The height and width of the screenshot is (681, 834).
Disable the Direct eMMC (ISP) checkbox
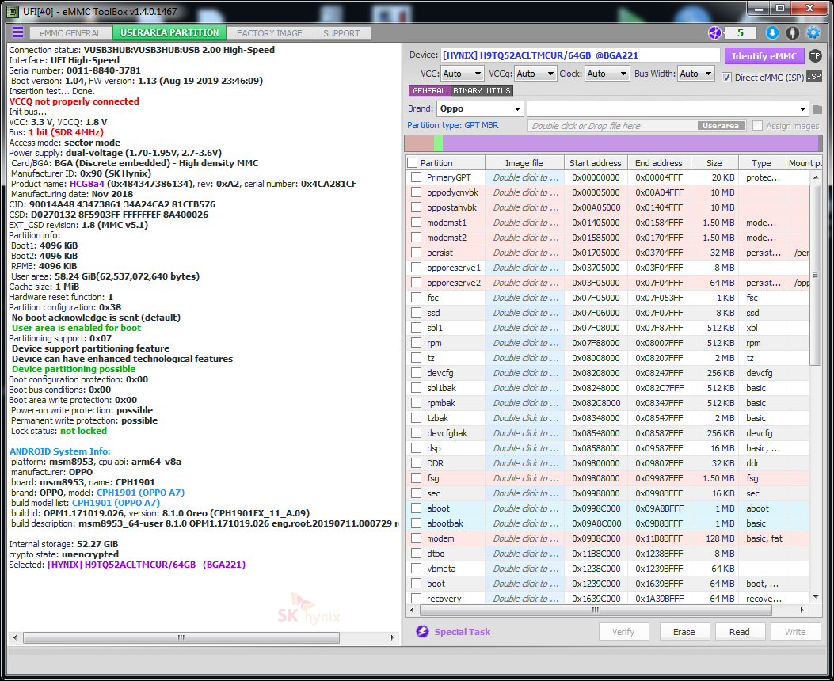[726, 77]
